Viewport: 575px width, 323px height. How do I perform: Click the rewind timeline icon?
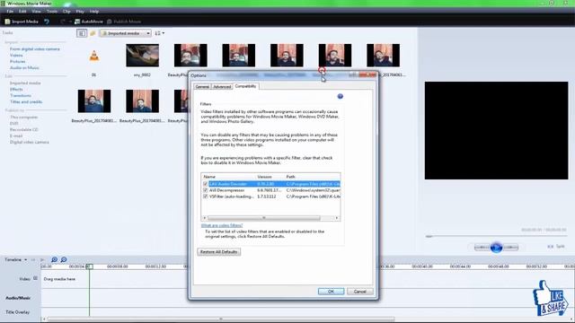click(x=33, y=259)
